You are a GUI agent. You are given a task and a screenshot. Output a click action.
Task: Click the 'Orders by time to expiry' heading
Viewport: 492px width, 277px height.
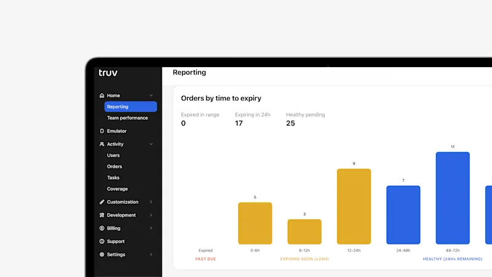[221, 98]
